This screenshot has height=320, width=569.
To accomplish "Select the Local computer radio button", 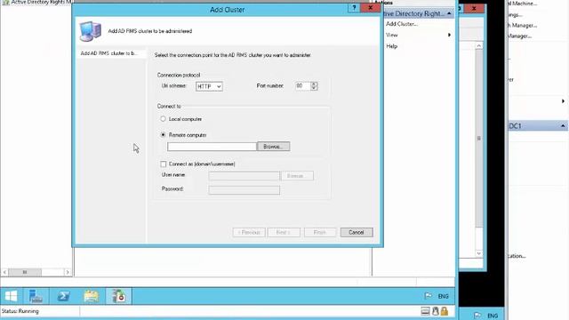I will click(x=163, y=118).
